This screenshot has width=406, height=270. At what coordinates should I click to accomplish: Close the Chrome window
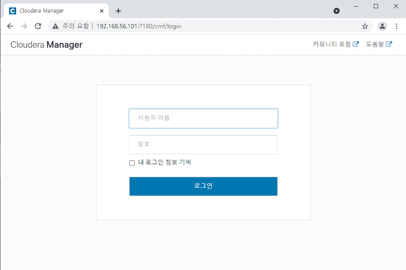point(396,6)
